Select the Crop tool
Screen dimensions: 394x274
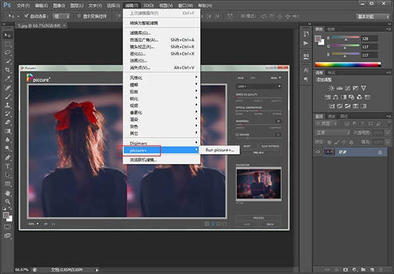8,69
